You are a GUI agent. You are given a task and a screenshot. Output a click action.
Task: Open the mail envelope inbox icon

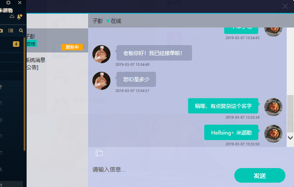point(12,17)
